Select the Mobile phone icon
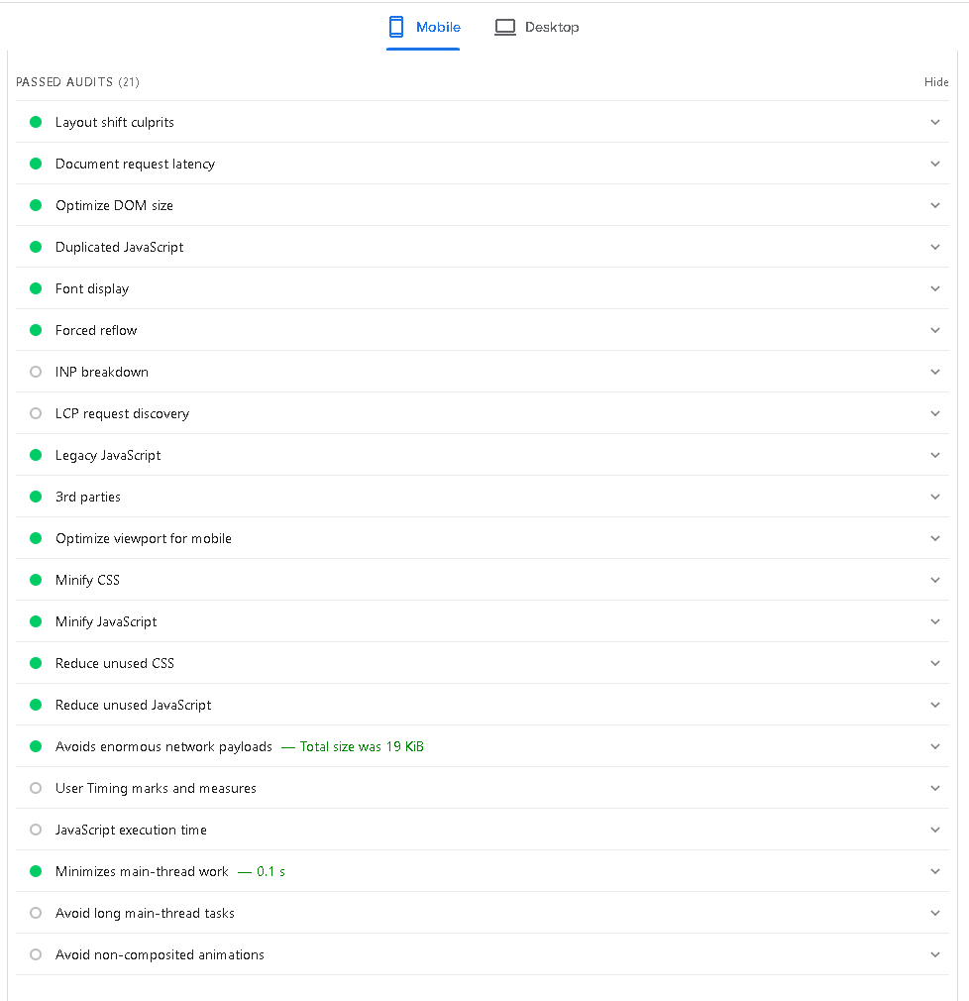Screen dimensions: 969x1001 [x=397, y=27]
